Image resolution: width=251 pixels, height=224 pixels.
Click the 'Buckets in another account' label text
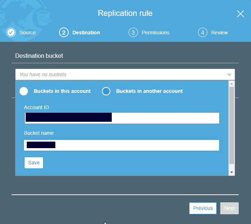pos(149,91)
